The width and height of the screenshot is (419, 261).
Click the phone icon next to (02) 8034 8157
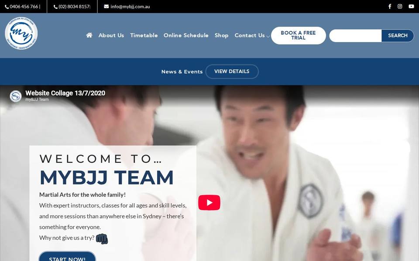point(55,7)
